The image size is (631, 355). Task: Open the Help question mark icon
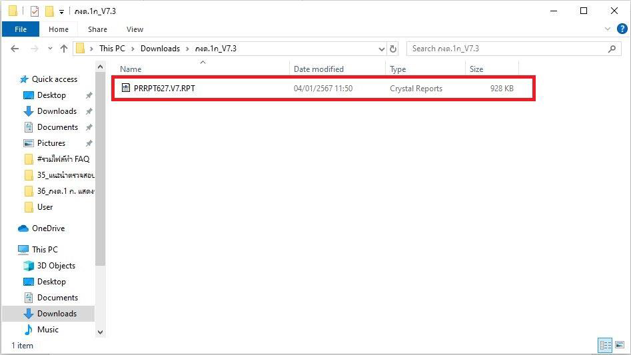point(622,29)
